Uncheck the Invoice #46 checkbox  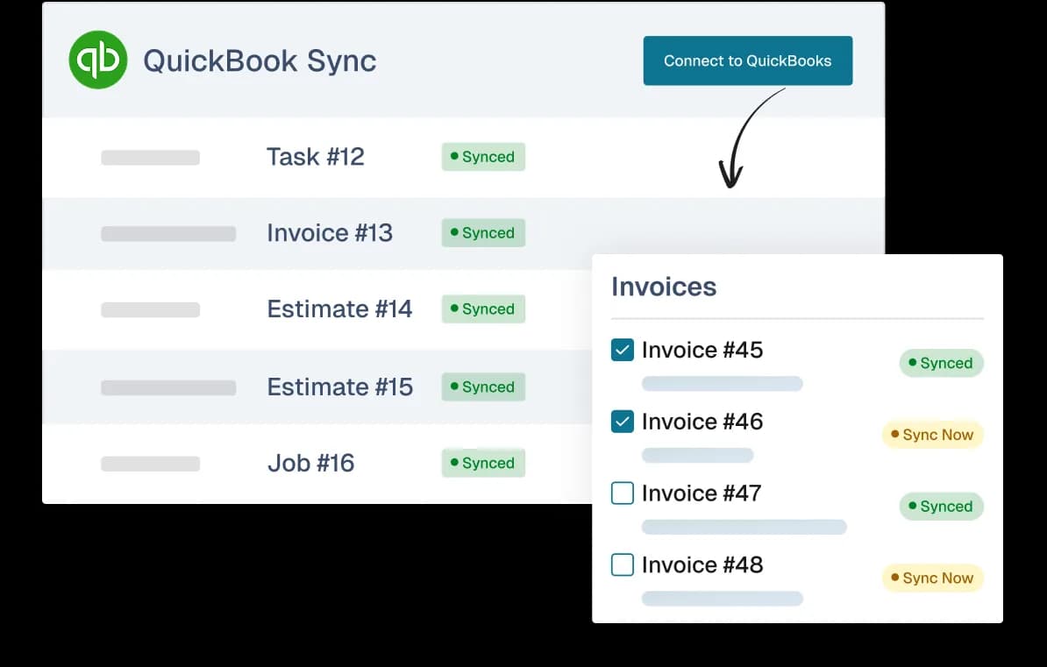(623, 421)
